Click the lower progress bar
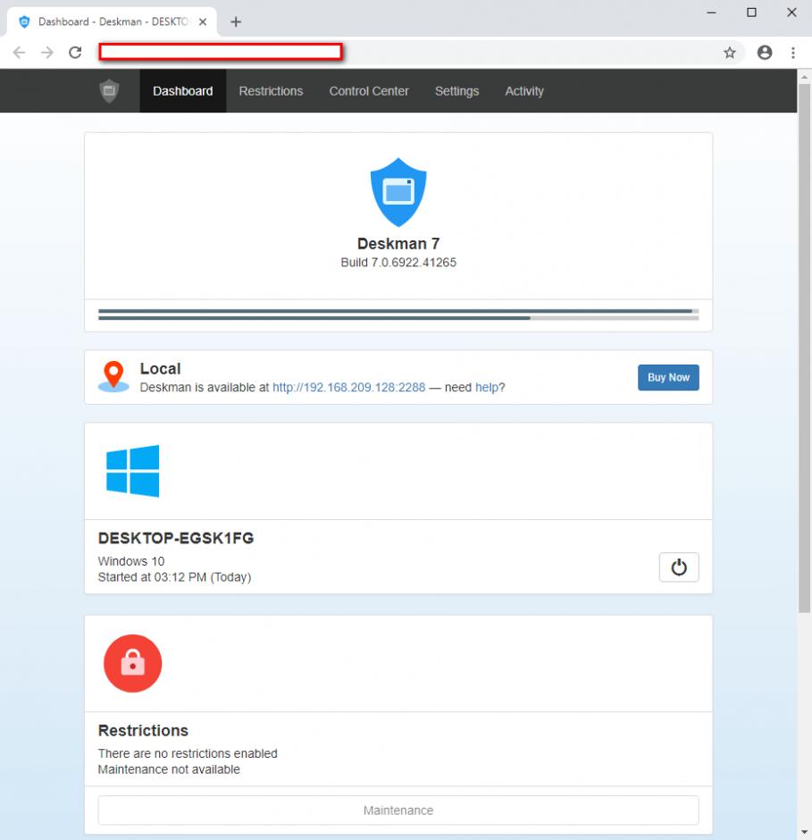Screen dimensions: 812x840 point(398,318)
